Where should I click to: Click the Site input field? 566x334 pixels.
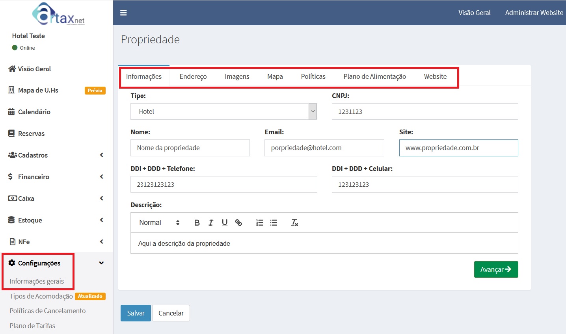point(459,148)
